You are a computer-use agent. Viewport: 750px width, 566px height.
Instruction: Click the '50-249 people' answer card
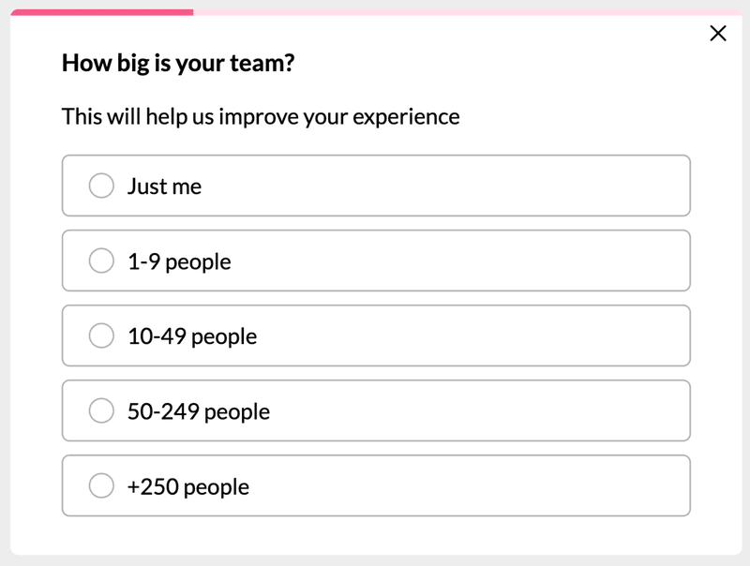375,410
